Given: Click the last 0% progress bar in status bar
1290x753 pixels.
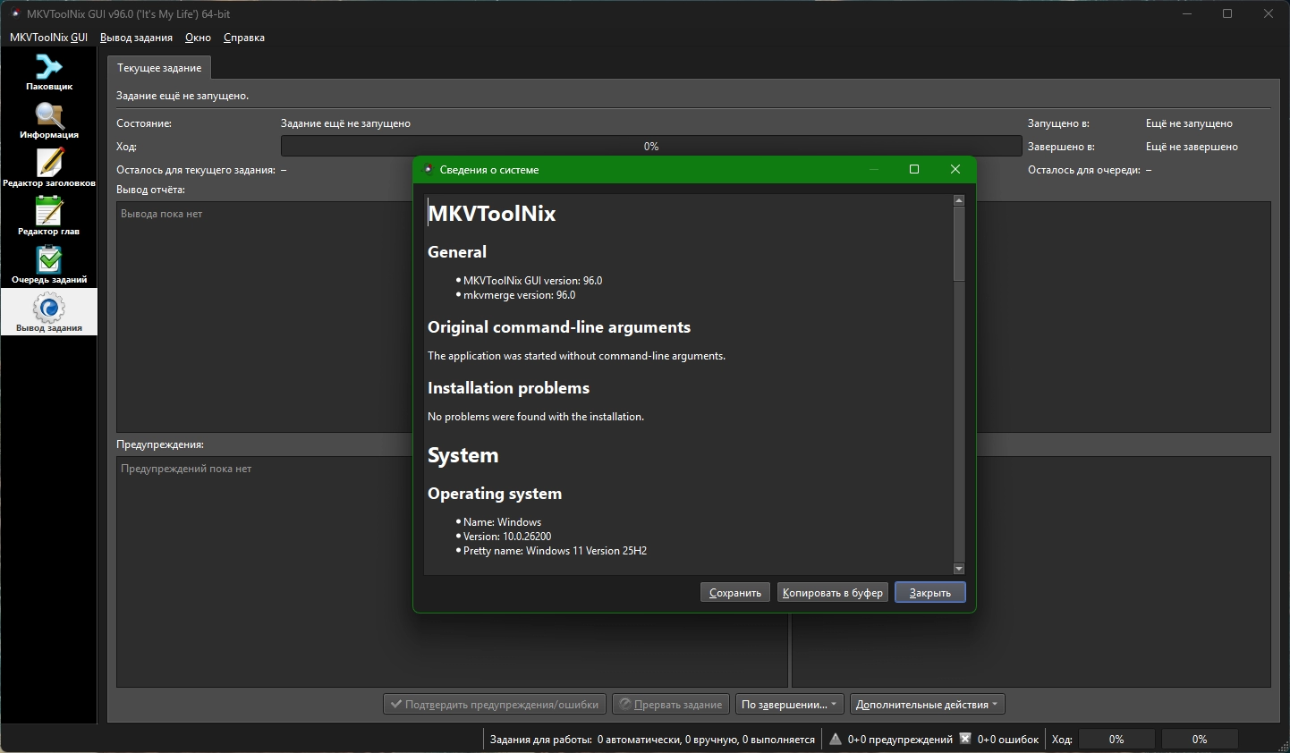Looking at the screenshot, I should pos(1200,740).
